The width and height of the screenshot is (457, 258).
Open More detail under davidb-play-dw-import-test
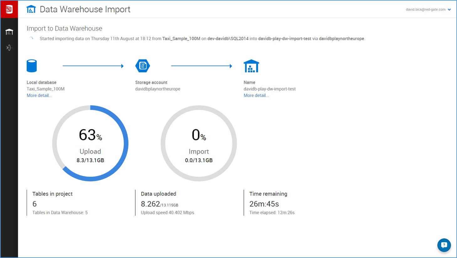coord(256,95)
